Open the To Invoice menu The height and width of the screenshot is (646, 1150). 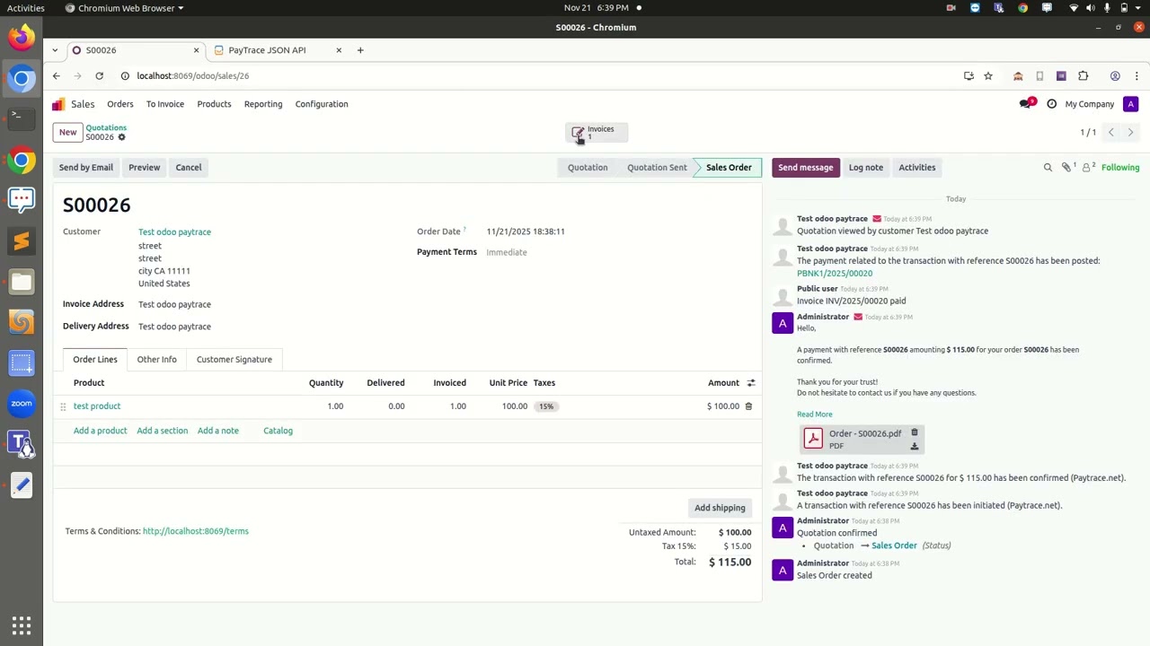click(x=165, y=104)
